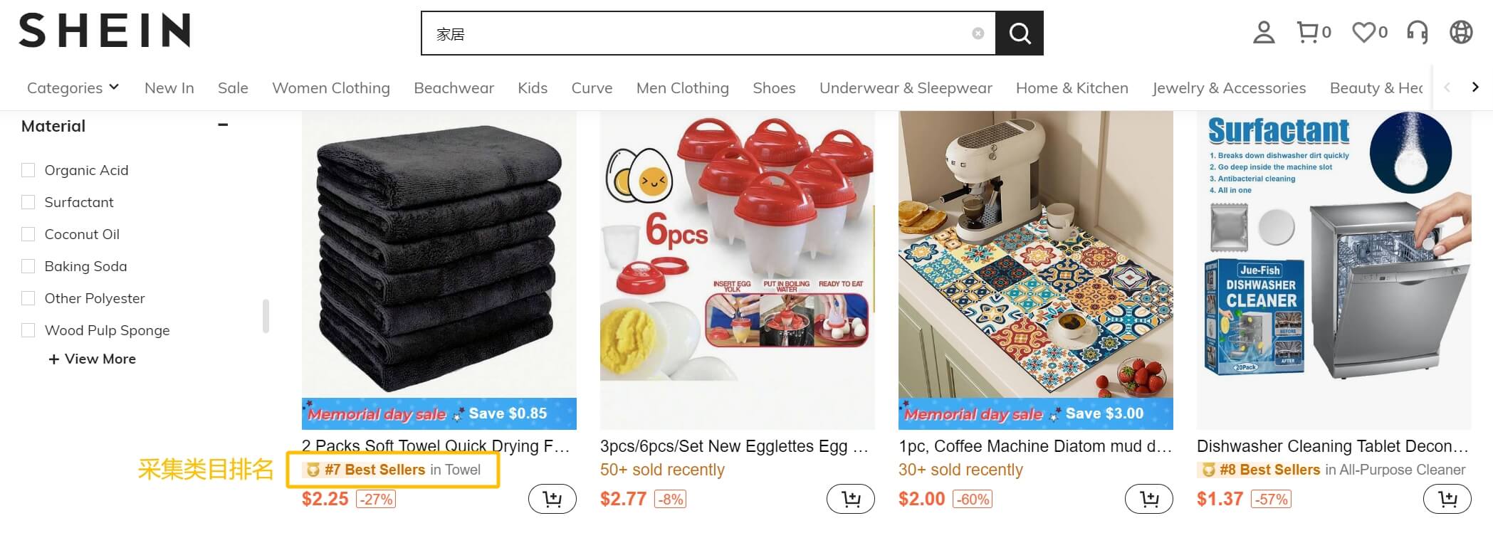Add the dishwasher cleaning tablet to cart
Screen dimensions: 1493x538
click(1447, 499)
